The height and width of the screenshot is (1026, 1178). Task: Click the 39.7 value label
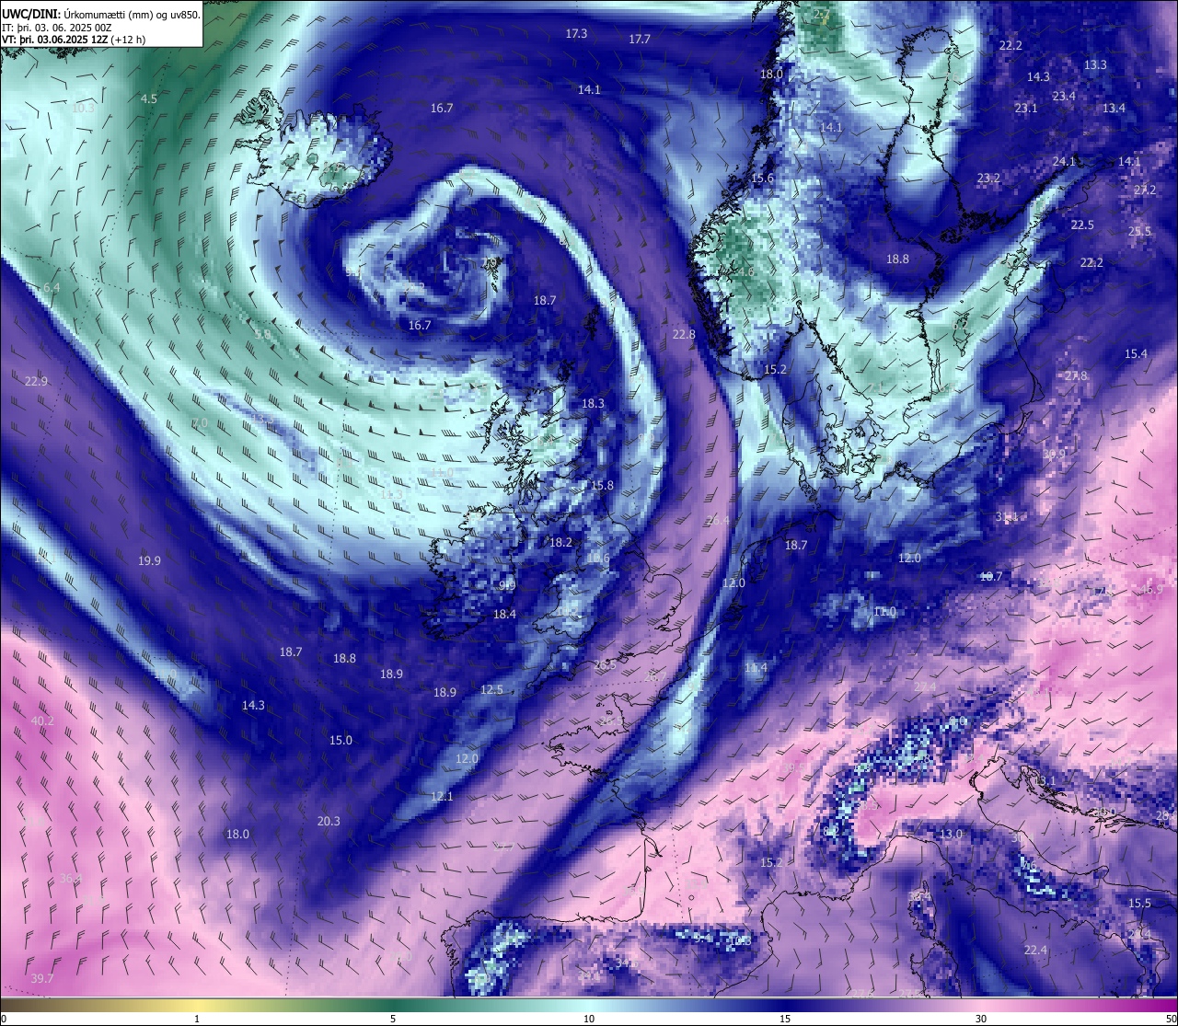coord(41,979)
